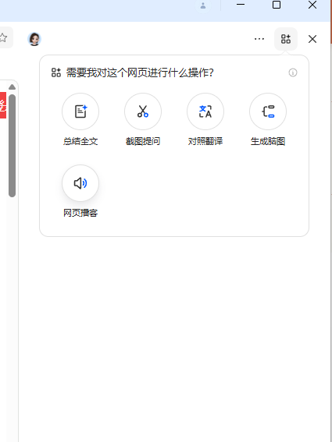Generate a mind map with 生成脑图
Screen dimensions: 332x442
coord(268,111)
